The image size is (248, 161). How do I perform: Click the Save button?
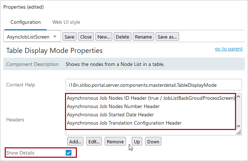[69, 37]
